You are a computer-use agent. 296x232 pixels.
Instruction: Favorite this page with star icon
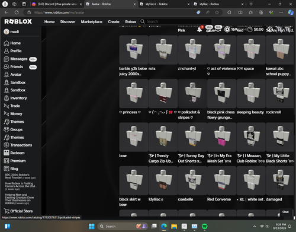point(217,12)
